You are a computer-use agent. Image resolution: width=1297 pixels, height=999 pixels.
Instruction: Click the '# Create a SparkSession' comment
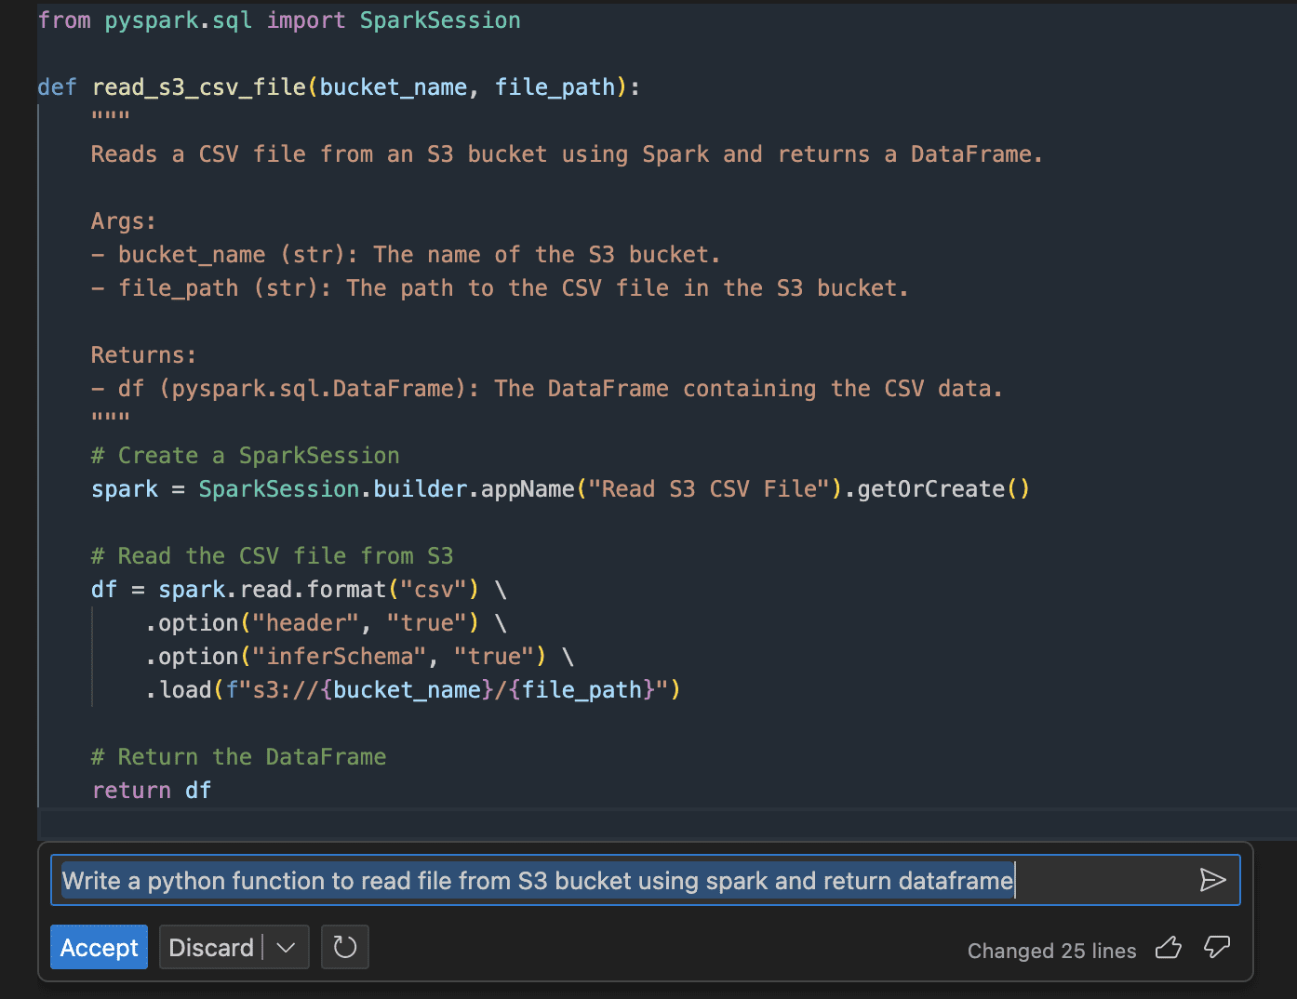click(x=245, y=456)
